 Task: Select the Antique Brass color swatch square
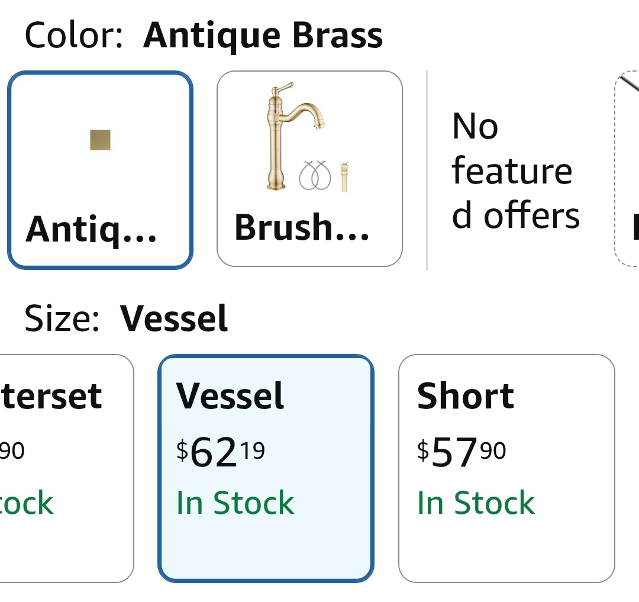point(100,140)
